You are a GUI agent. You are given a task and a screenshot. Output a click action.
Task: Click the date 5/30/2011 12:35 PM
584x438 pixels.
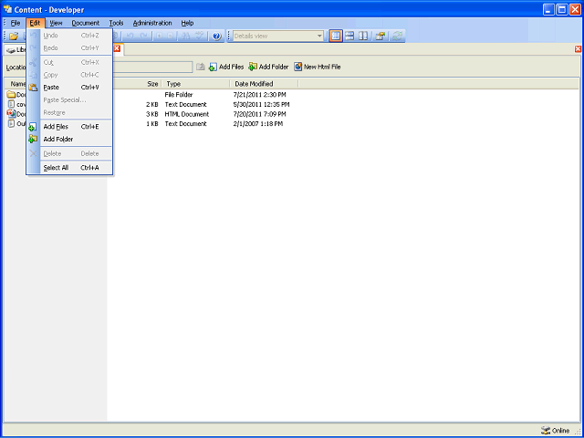pyautogui.click(x=262, y=105)
